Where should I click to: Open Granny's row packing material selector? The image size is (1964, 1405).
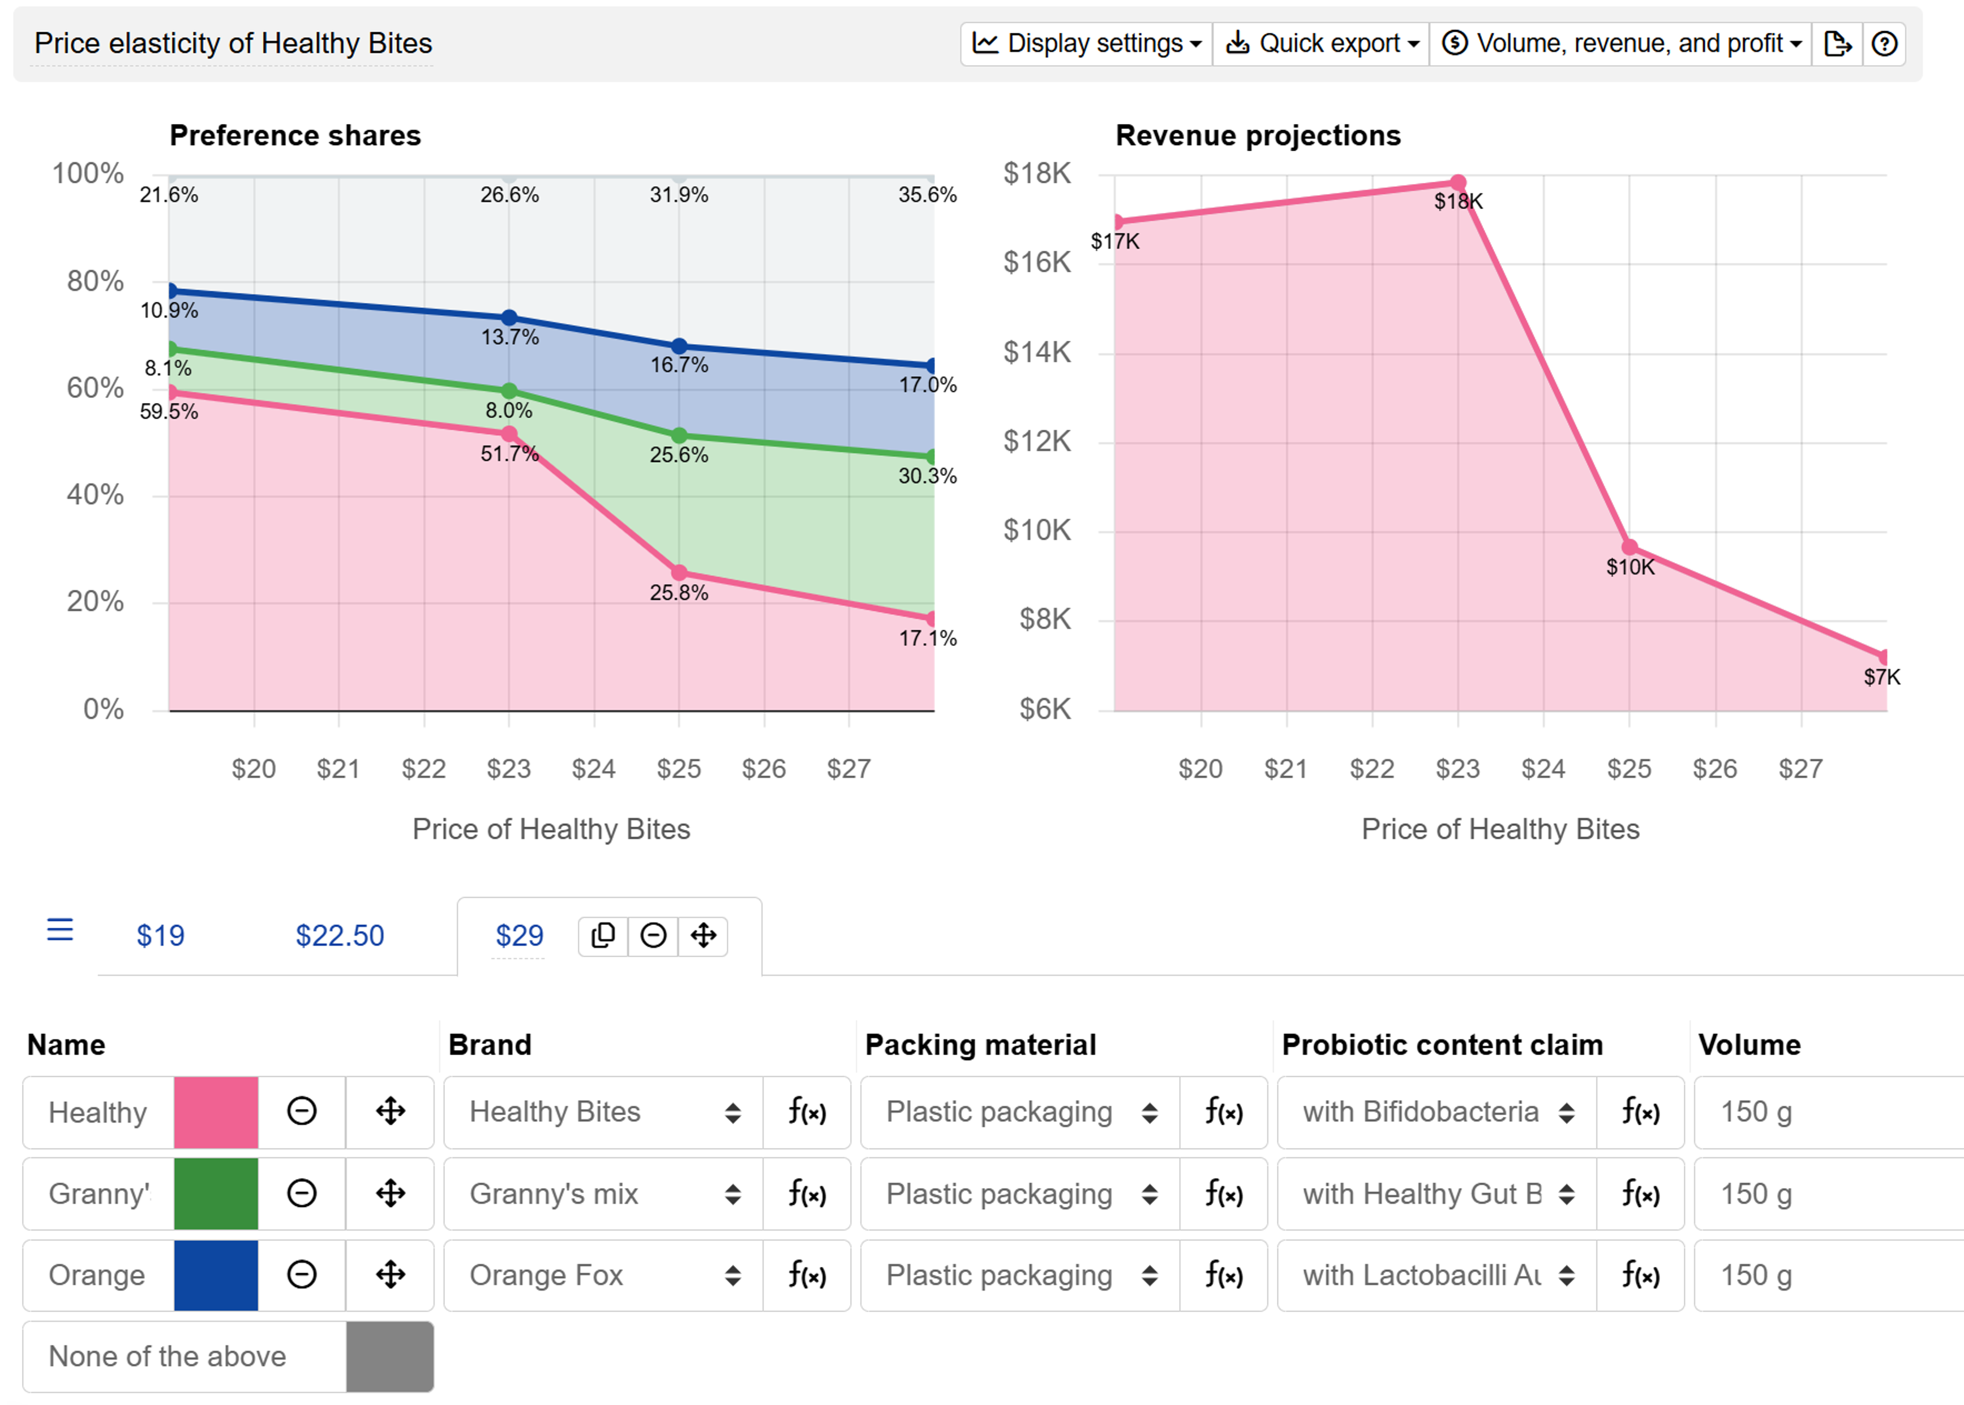(x=1020, y=1194)
